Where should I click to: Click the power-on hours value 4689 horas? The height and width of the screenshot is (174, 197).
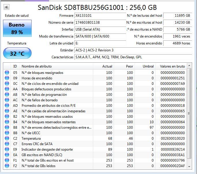177,43
